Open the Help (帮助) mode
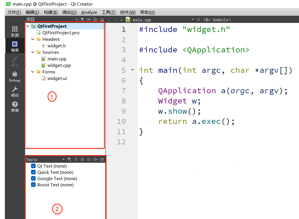This screenshot has width=299, height=219. pyautogui.click(x=15, y=107)
